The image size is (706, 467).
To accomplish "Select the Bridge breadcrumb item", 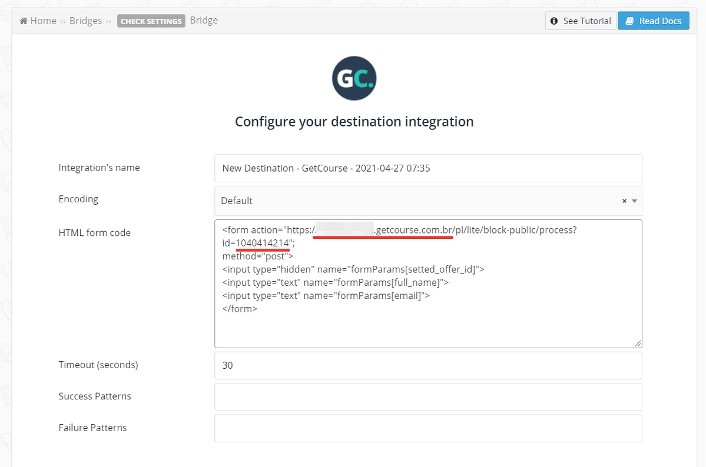I will pyautogui.click(x=204, y=21).
